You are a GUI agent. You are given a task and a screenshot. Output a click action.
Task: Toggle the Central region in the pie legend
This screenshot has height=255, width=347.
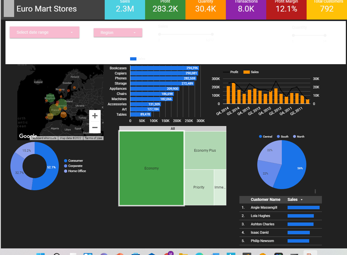coord(265,136)
